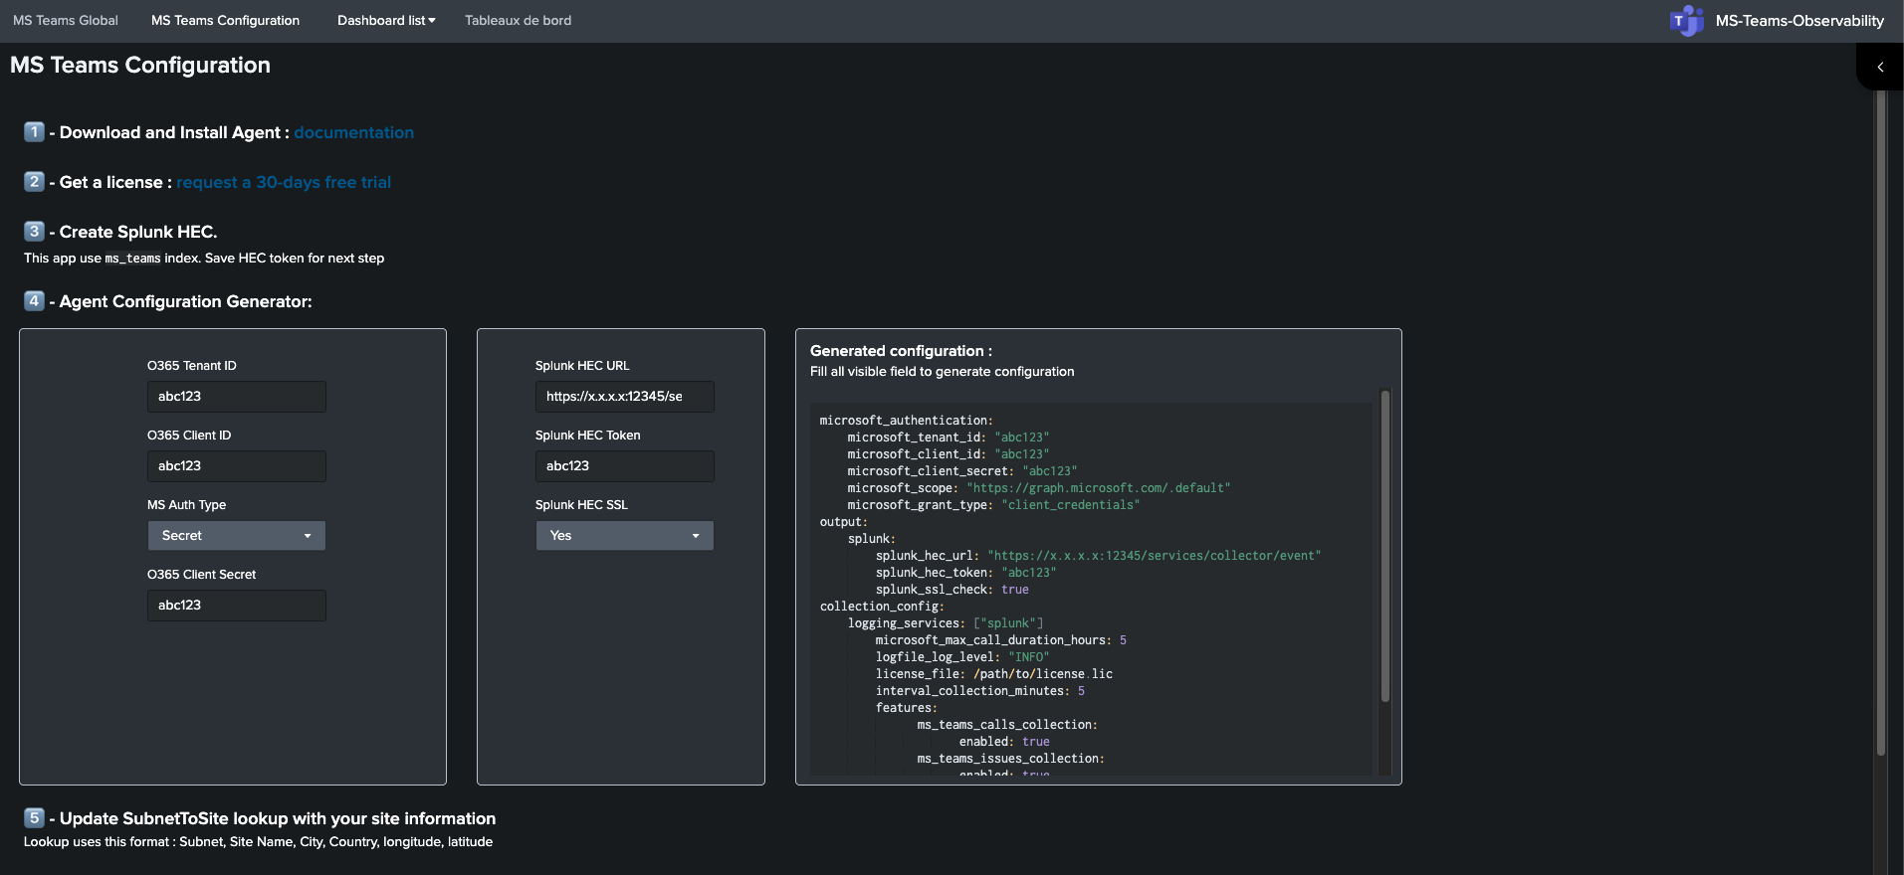Click the 'Create Splunk HEC.' heading
The height and width of the screenshot is (875, 1904).
pos(138,232)
